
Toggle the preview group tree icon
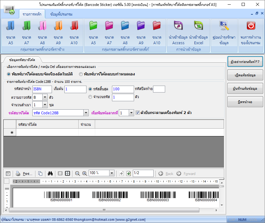click(x=8, y=173)
